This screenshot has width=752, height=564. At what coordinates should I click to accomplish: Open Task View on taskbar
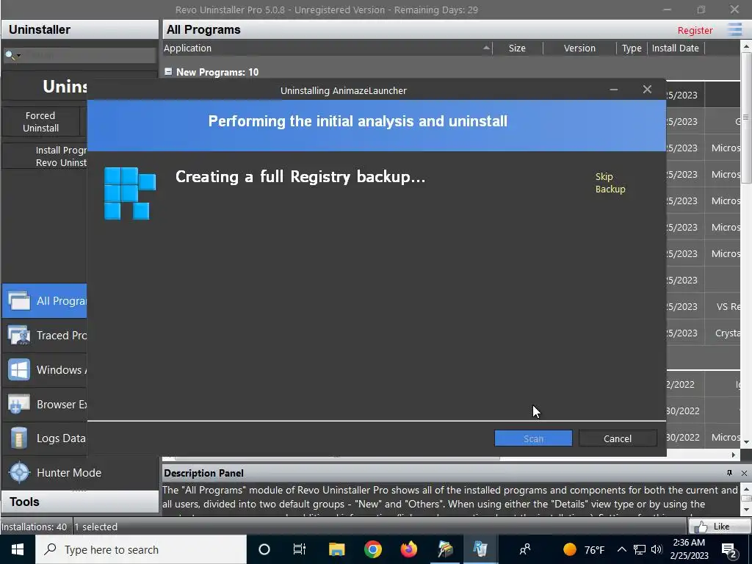300,549
